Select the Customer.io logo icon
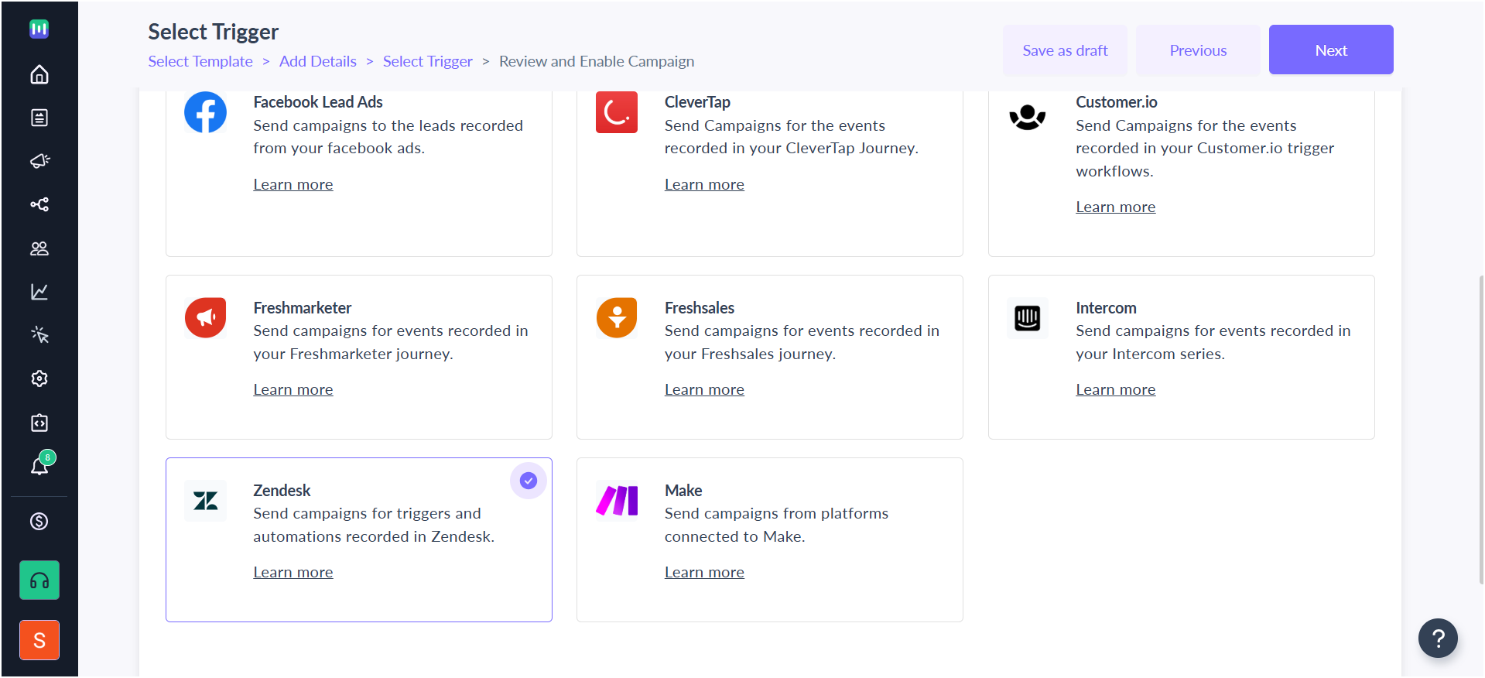Viewport: 1485px width, 678px height. (x=1028, y=117)
